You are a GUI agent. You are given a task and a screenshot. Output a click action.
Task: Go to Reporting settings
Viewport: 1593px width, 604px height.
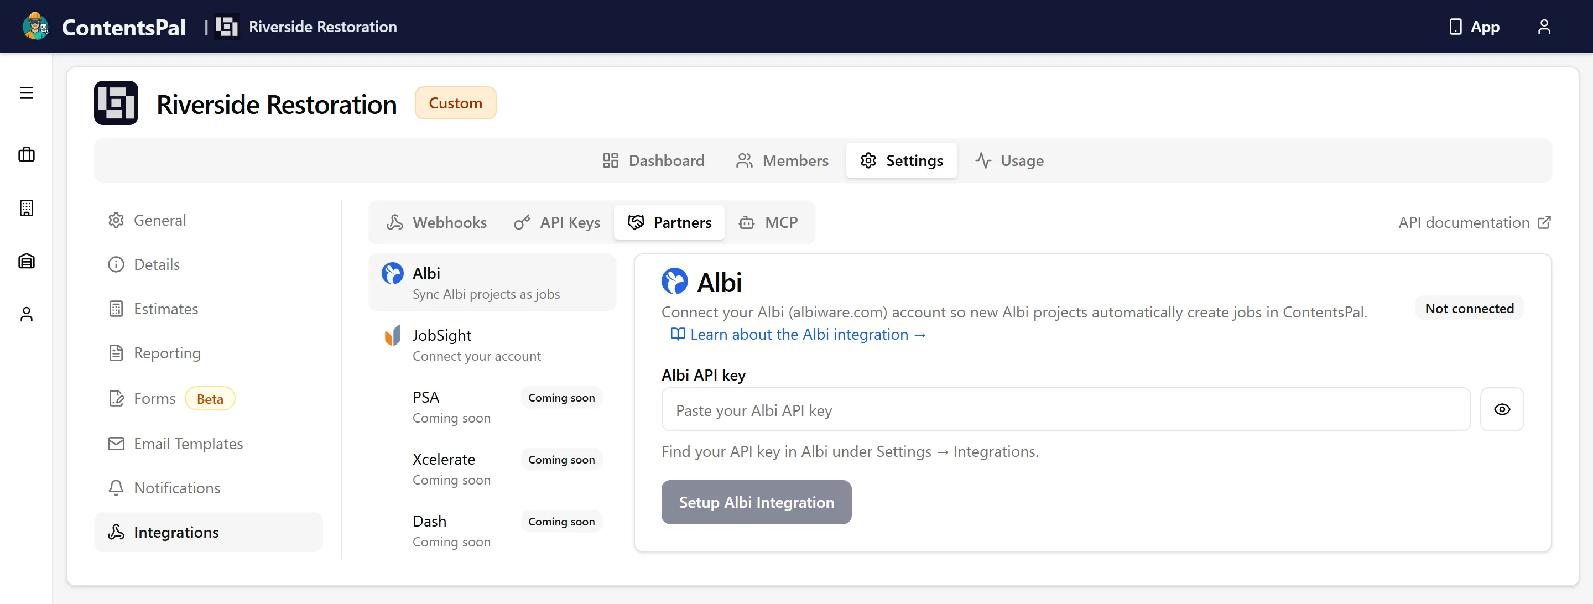click(x=209, y=353)
